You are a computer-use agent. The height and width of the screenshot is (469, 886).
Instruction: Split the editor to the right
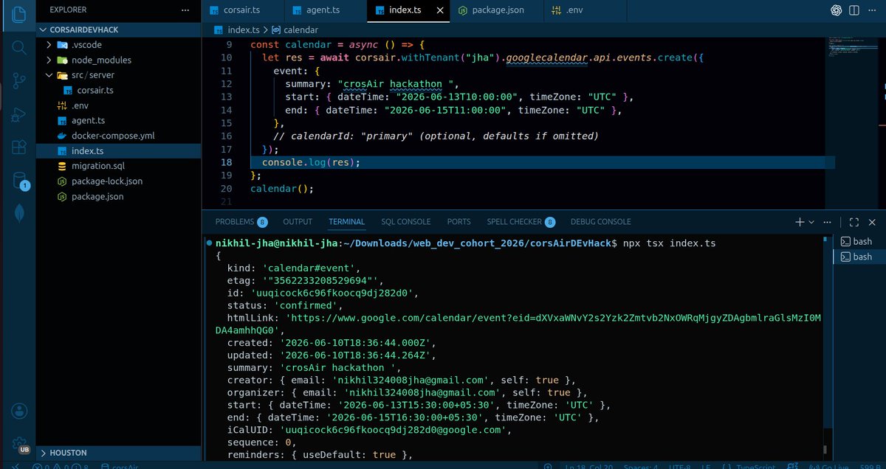(856, 10)
